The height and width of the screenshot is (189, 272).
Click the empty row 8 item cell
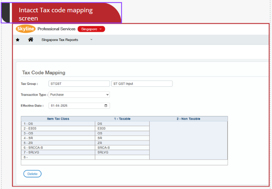click(58, 157)
